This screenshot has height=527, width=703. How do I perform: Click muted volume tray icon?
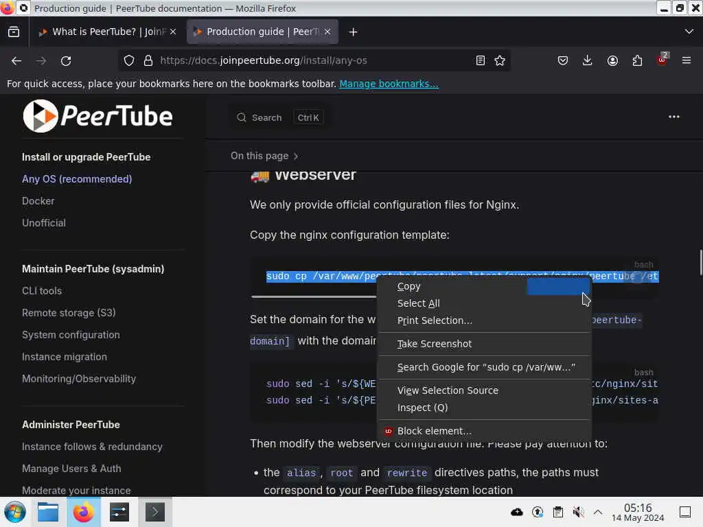pyautogui.click(x=578, y=512)
